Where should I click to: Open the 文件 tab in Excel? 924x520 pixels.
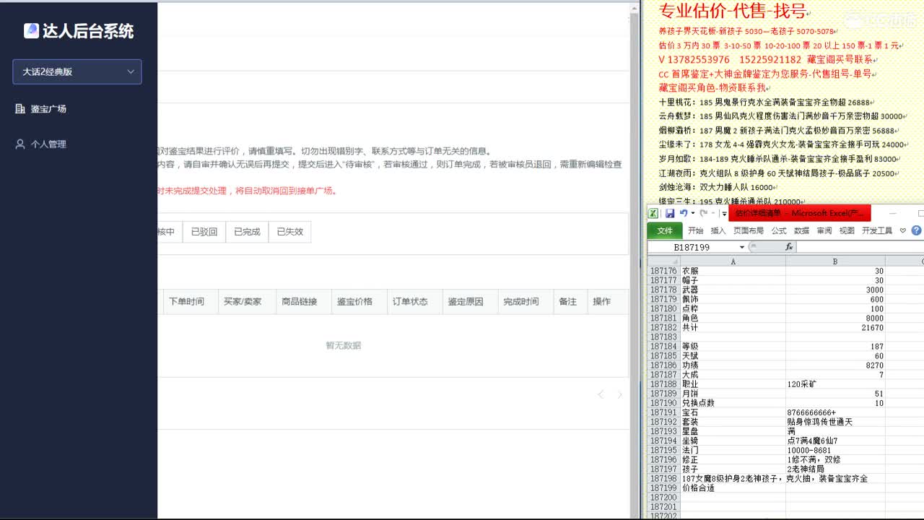pos(665,230)
